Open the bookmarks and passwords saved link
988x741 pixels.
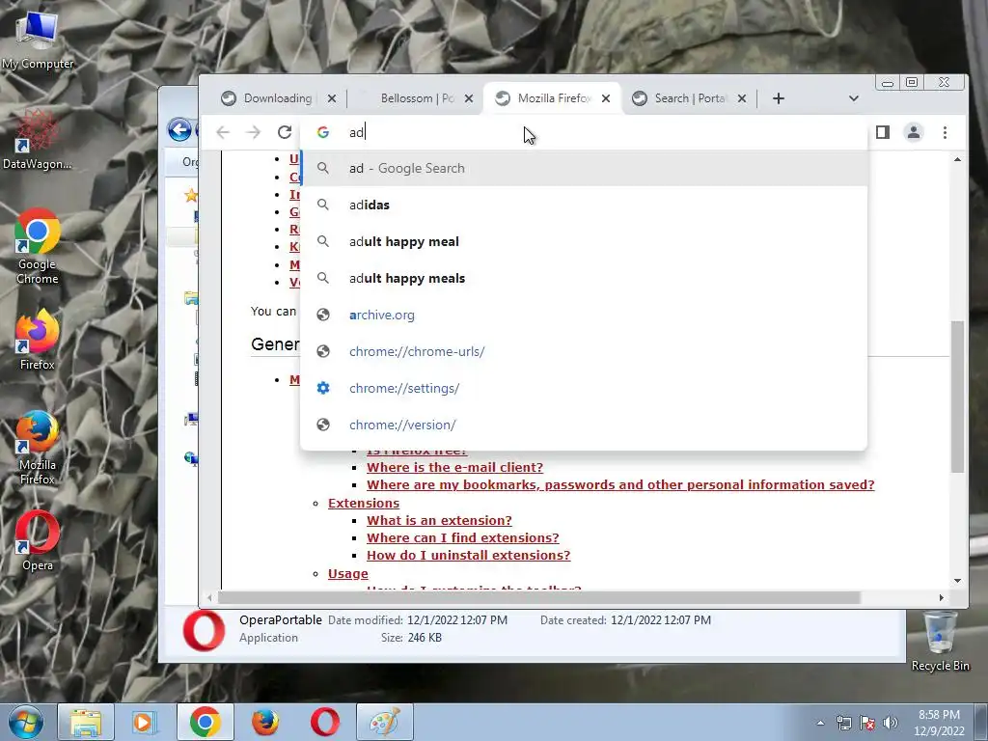[x=620, y=484]
